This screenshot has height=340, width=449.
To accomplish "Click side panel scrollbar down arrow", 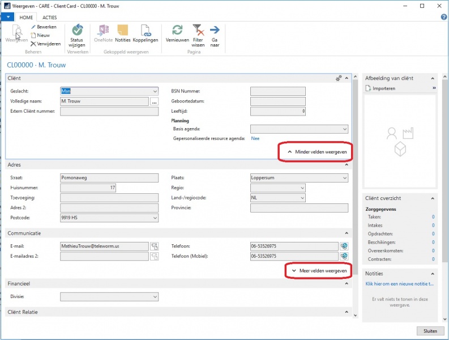I will tap(444, 319).
